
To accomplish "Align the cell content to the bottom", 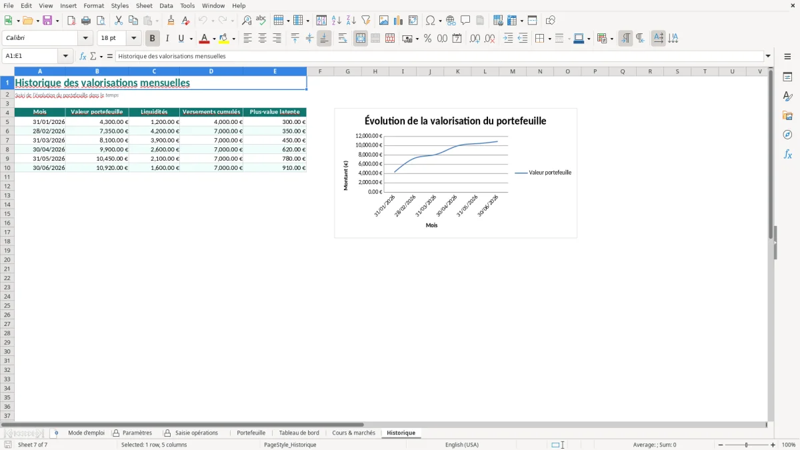I will coord(324,39).
